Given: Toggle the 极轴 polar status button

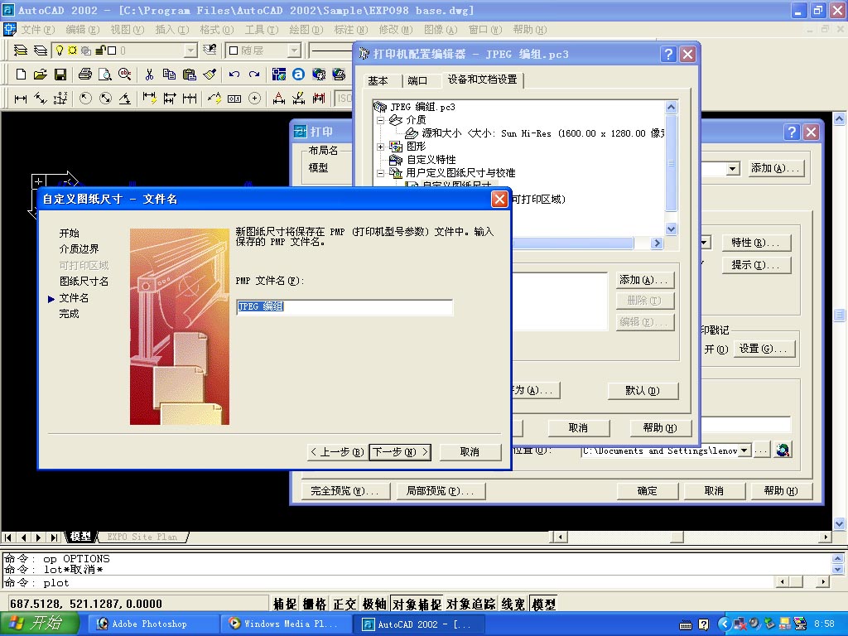Looking at the screenshot, I should (374, 604).
